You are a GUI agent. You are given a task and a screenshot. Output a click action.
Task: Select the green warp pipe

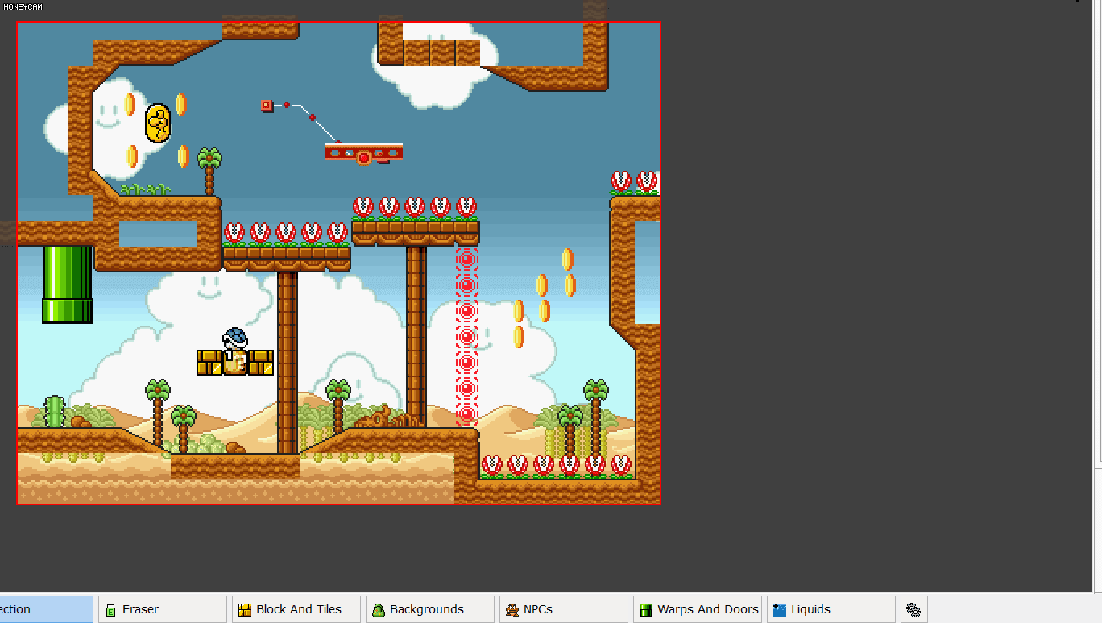click(x=68, y=285)
